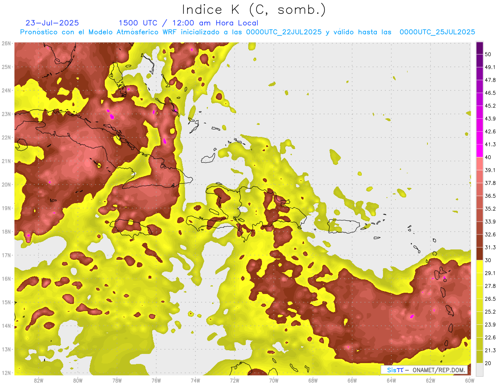Click the 26N latitude label
This screenshot has height=386, width=499.
(6, 43)
